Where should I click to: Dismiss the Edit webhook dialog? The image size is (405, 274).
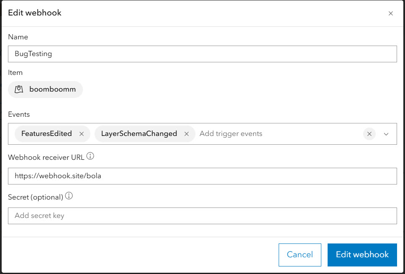[x=390, y=13]
